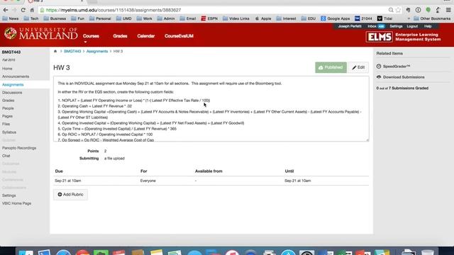Click the breadcrumb home icon
The width and height of the screenshot is (454, 255).
pyautogui.click(x=55, y=51)
